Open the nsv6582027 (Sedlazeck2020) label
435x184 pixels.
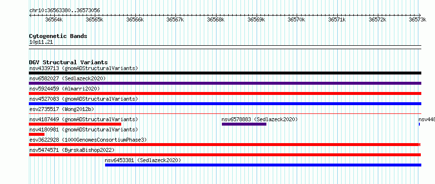(67, 78)
